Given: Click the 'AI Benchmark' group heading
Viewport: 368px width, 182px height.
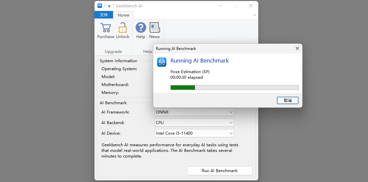Looking at the screenshot, I should 113,103.
